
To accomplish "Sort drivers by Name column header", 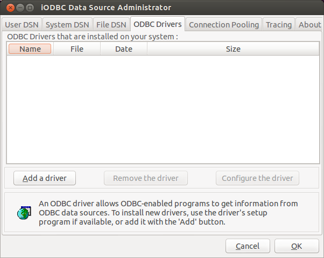I will pyautogui.click(x=30, y=49).
